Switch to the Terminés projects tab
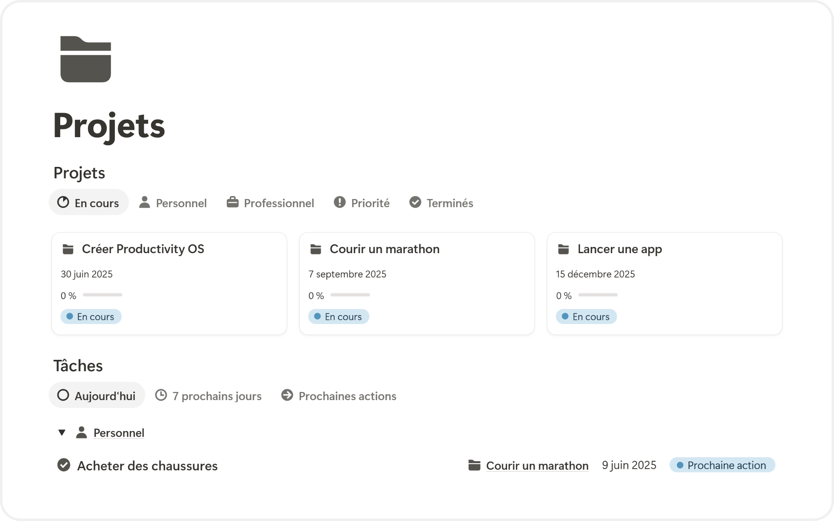834x521 pixels. (441, 203)
